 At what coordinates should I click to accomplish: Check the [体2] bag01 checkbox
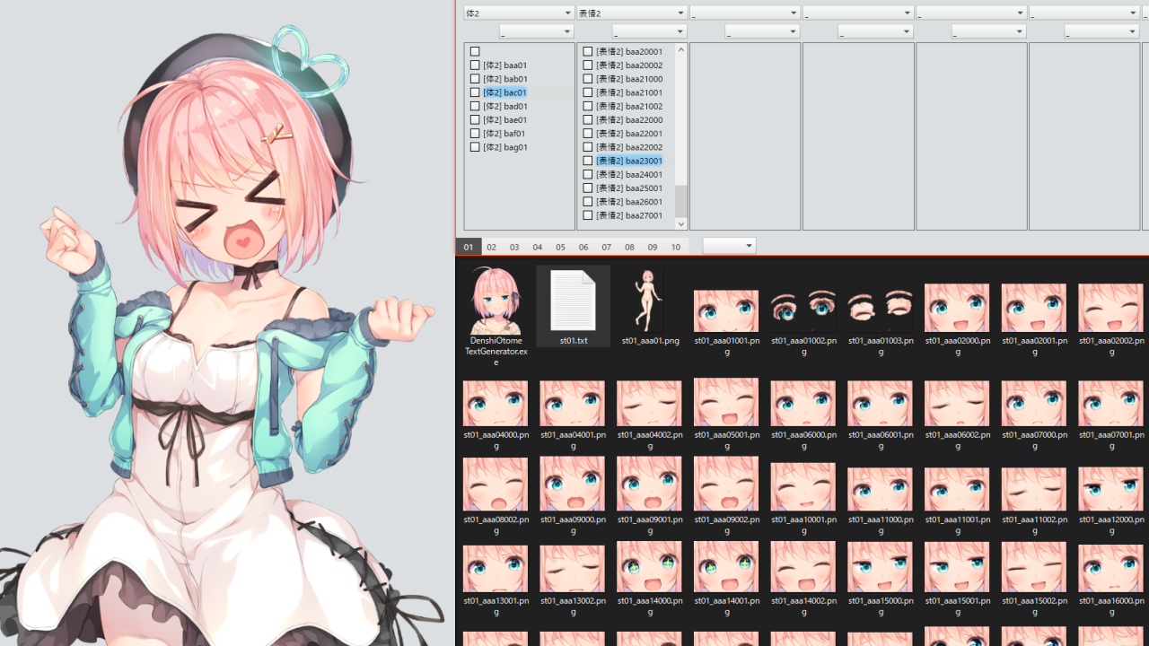pos(475,146)
